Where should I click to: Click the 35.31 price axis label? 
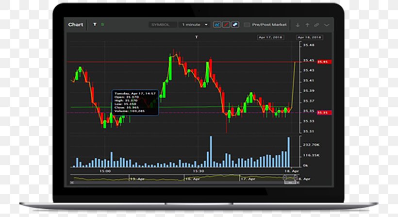(x=309, y=131)
